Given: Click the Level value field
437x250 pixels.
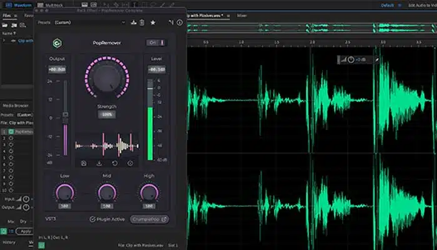Looking at the screenshot, I should [157, 69].
